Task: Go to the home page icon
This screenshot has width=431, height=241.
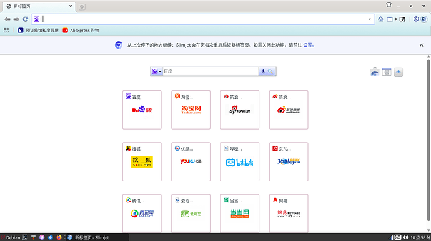Action: (x=380, y=19)
